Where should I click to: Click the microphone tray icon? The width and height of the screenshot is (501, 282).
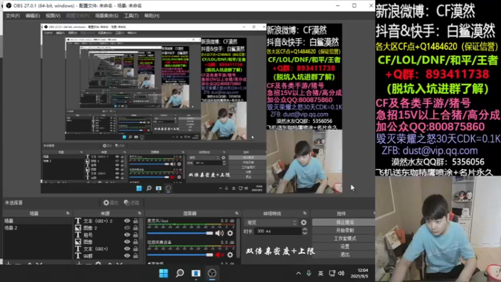[309, 273]
